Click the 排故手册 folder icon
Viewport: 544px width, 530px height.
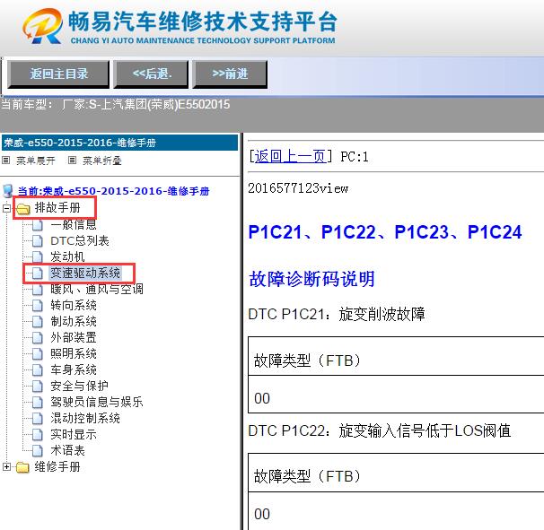tap(22, 209)
